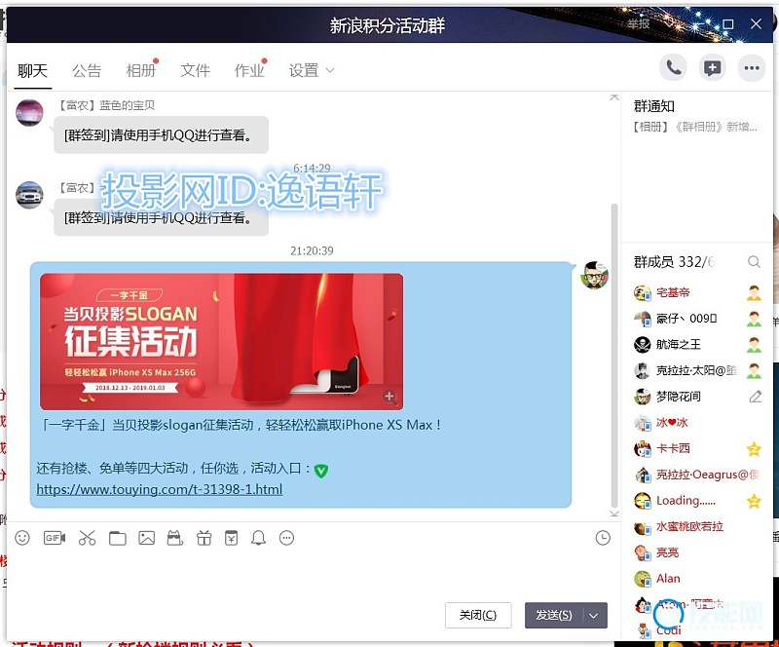Click the edit pencil next to 梦隐花间
Image resolution: width=779 pixels, height=647 pixels.
coord(756,397)
